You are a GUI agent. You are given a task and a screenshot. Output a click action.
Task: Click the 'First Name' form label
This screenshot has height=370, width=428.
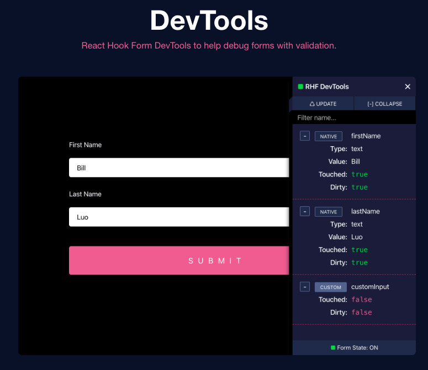click(85, 145)
